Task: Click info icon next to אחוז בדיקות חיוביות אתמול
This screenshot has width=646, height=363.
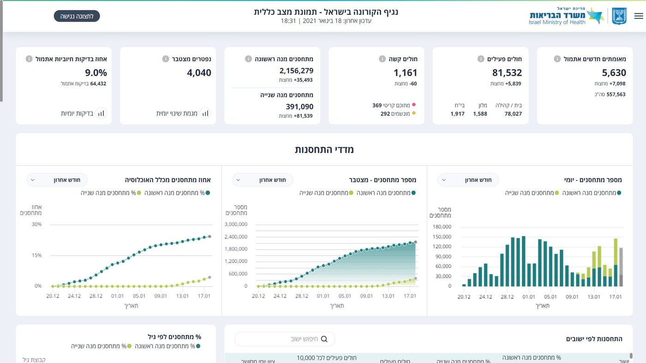Action: click(x=29, y=59)
